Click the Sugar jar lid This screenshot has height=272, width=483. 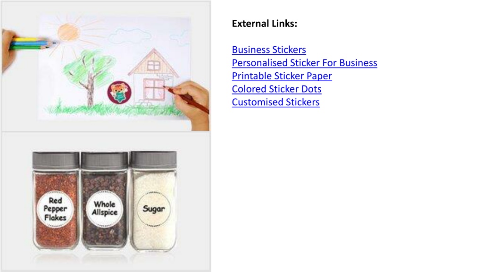point(153,160)
